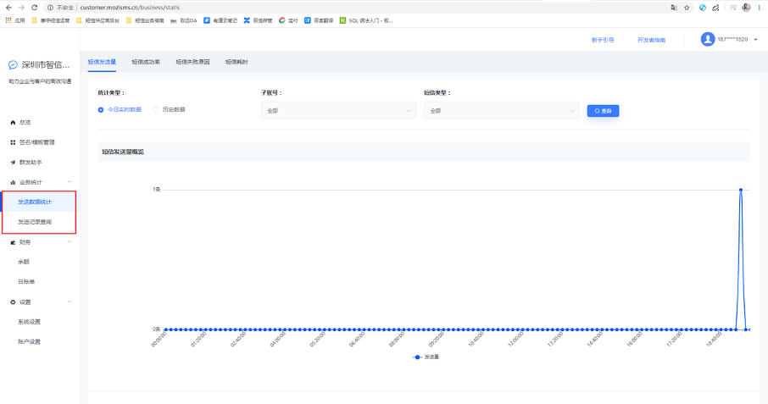Screen dimensions: 768x404
Task: Open the Chrome three-dot menu
Action: point(760,8)
